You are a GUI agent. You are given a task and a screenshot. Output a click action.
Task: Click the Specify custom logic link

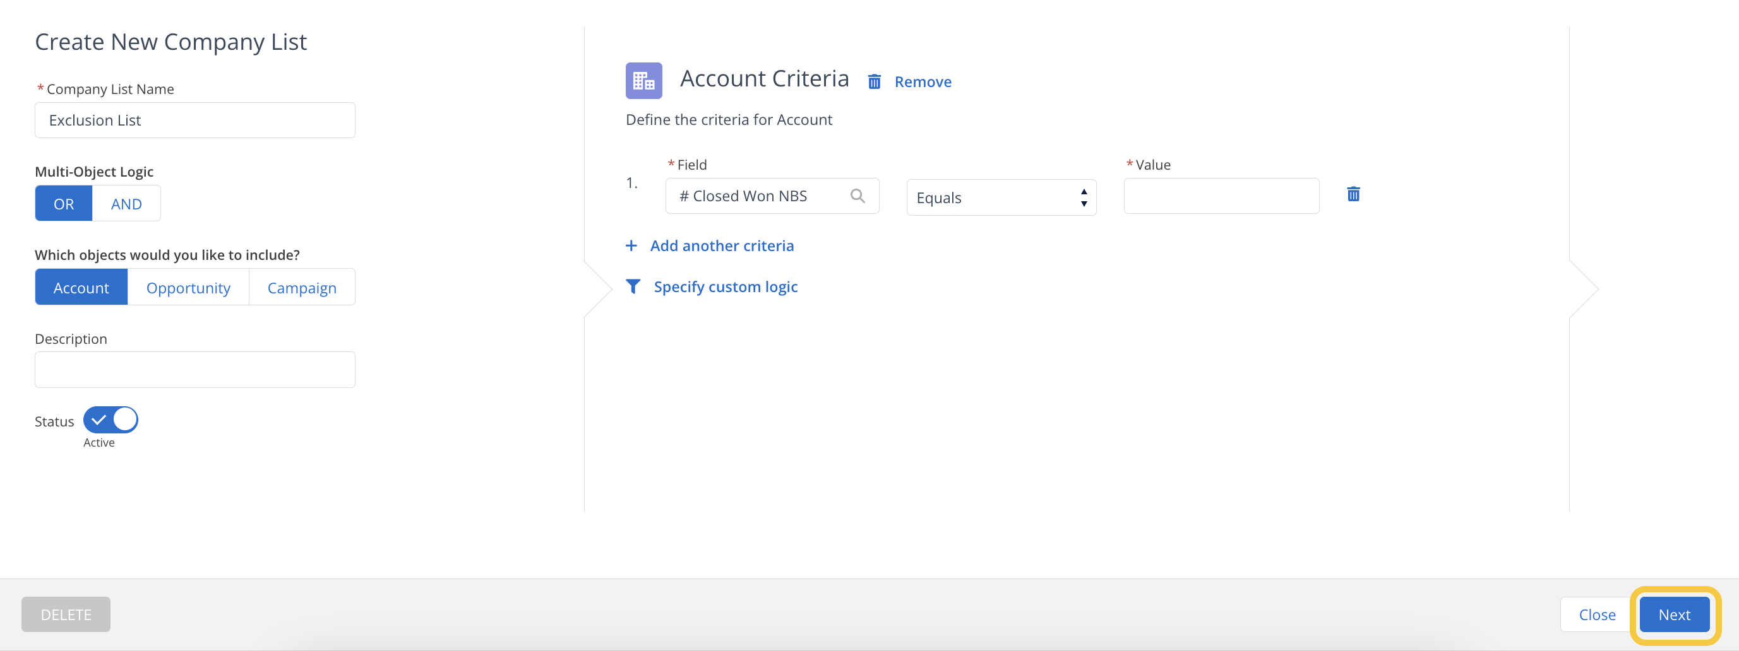point(726,287)
